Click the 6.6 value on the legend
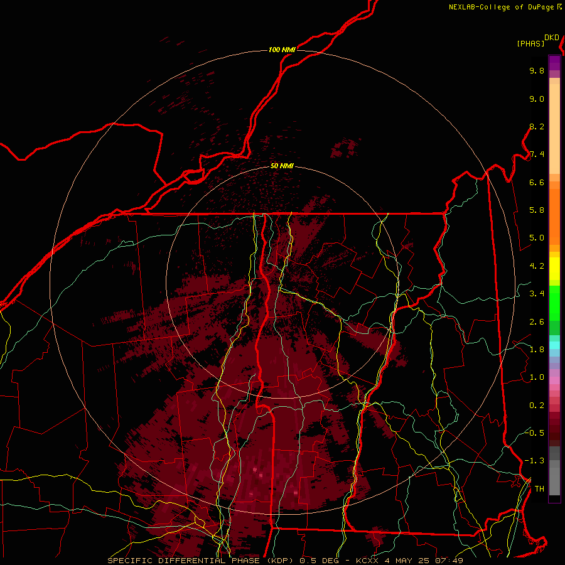Image resolution: width=565 pixels, height=565 pixels. (537, 182)
